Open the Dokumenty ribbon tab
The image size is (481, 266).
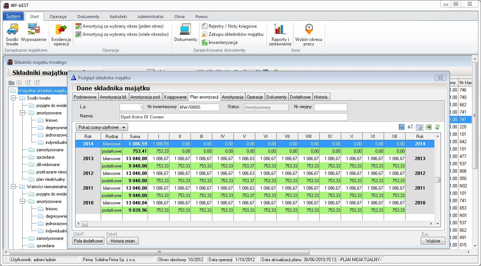pyautogui.click(x=88, y=17)
